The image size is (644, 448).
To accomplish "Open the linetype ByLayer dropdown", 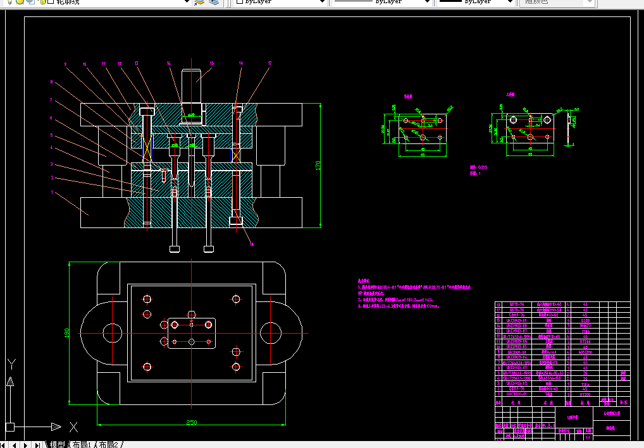I will (427, 2).
